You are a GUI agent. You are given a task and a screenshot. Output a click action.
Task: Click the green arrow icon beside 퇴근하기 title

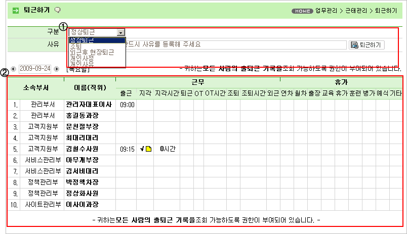click(16, 10)
